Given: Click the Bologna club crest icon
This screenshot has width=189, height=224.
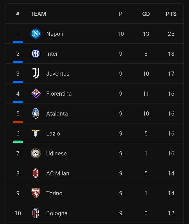Looking at the screenshot, I should coord(36,213).
